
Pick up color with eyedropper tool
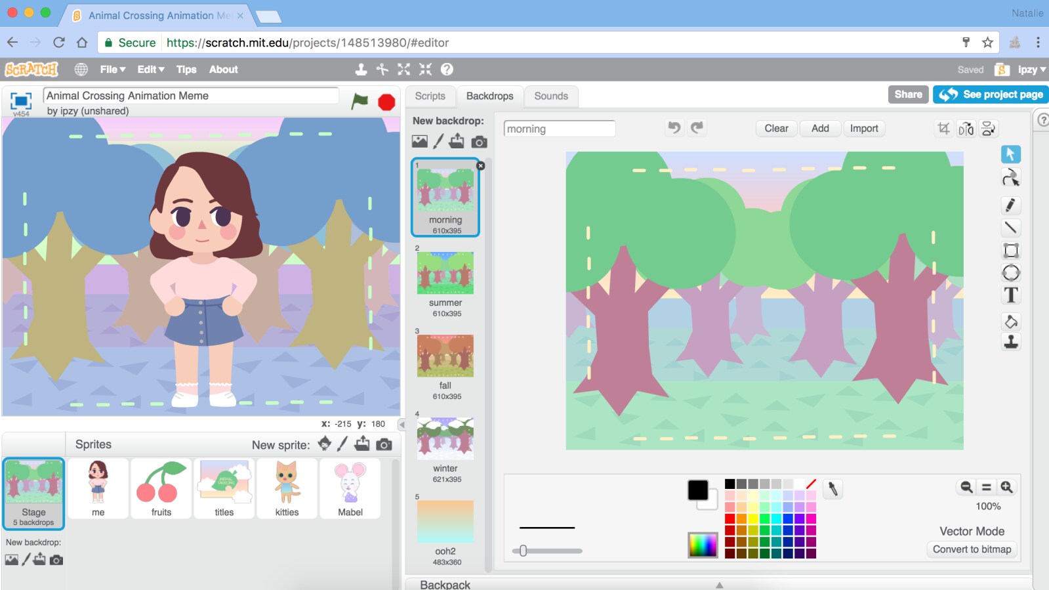pos(833,489)
